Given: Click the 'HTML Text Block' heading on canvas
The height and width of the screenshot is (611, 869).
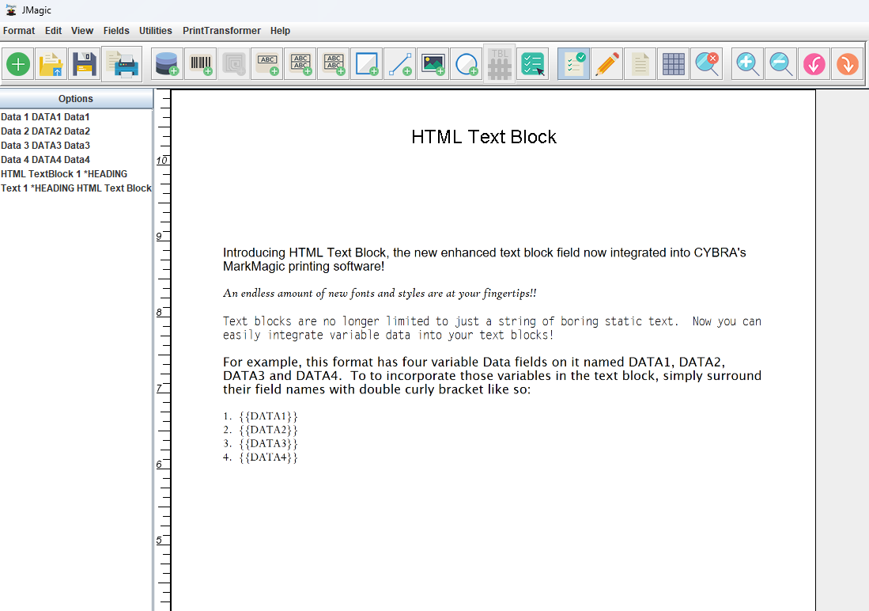Looking at the screenshot, I should pyautogui.click(x=484, y=137).
